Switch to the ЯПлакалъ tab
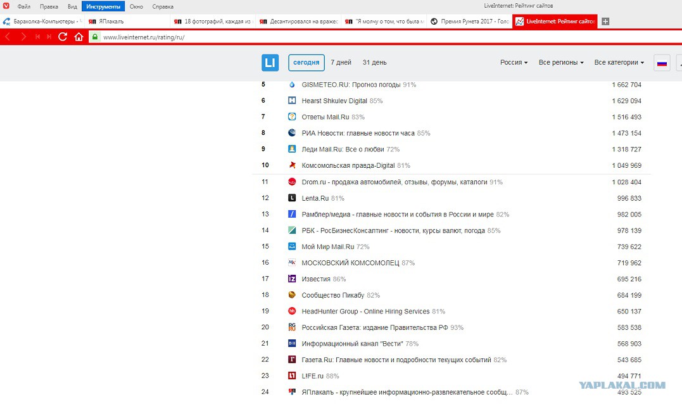This screenshot has width=682, height=404. tap(128, 22)
